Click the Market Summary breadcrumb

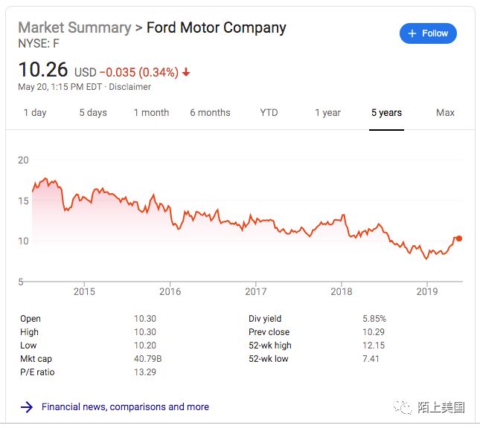[73, 28]
